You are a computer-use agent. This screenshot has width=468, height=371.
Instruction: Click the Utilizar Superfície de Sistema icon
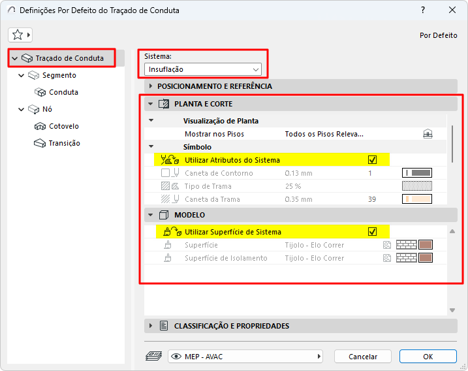coord(172,231)
